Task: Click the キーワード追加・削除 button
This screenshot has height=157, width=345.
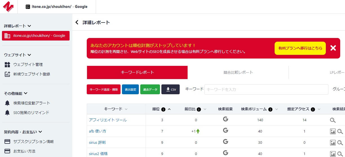Action: 104,89
